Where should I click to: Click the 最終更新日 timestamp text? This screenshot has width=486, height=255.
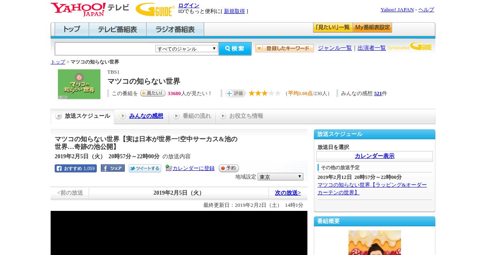click(x=253, y=205)
